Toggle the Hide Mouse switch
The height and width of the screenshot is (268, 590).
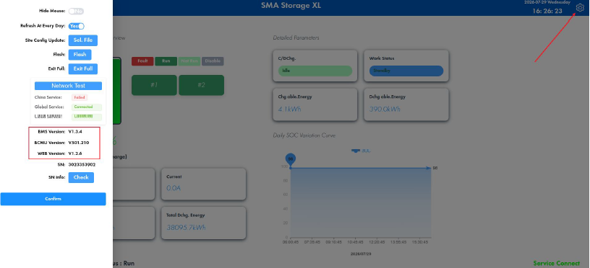coord(76,12)
